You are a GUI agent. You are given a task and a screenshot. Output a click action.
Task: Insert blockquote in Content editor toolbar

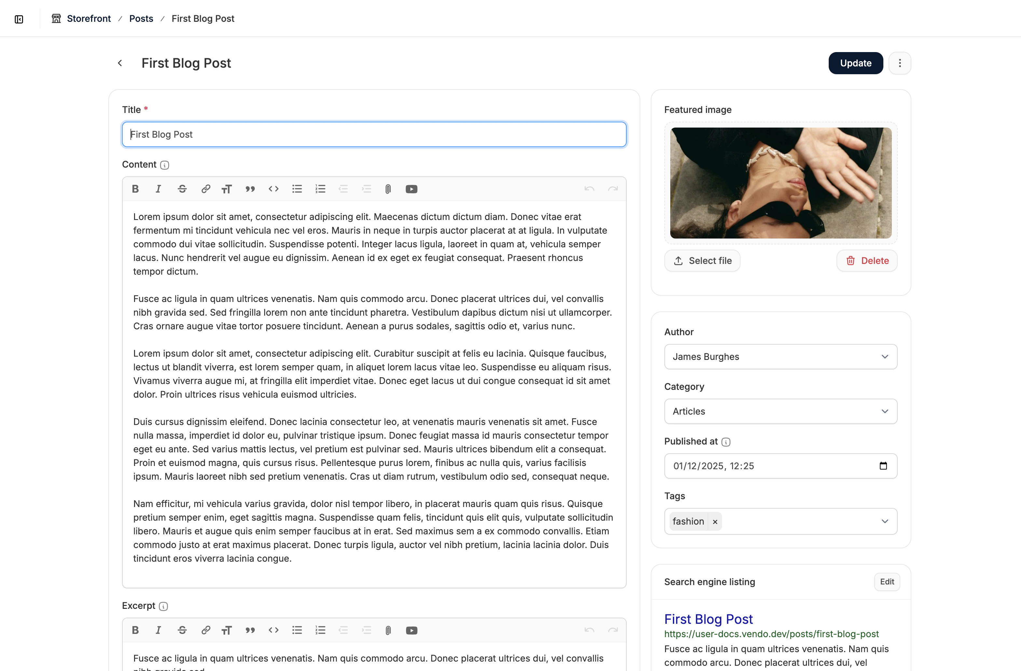click(250, 189)
